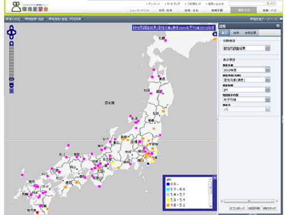
Task: Switch to the 表示 tab
Action: 224,33
